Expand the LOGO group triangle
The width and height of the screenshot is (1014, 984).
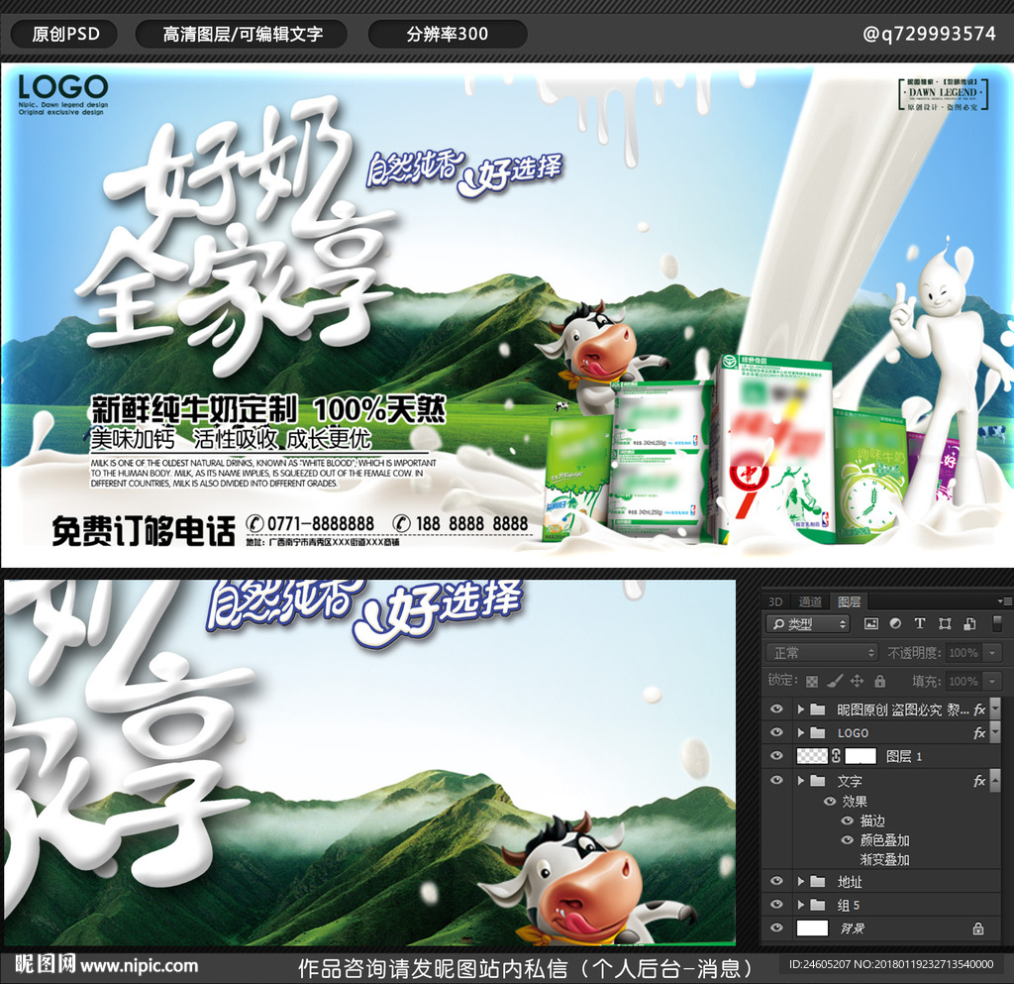(800, 733)
